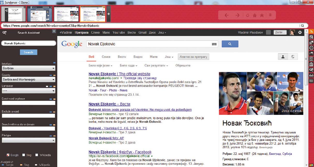The height and width of the screenshot is (167, 314).
Task: Open Gmail from the Google top bar
Action: click(143, 32)
